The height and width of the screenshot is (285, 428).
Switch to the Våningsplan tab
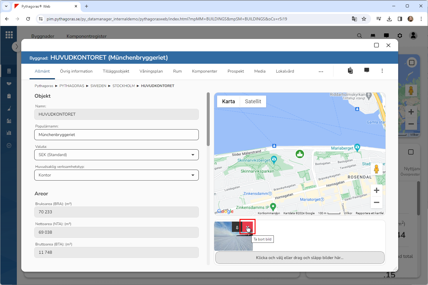point(151,71)
